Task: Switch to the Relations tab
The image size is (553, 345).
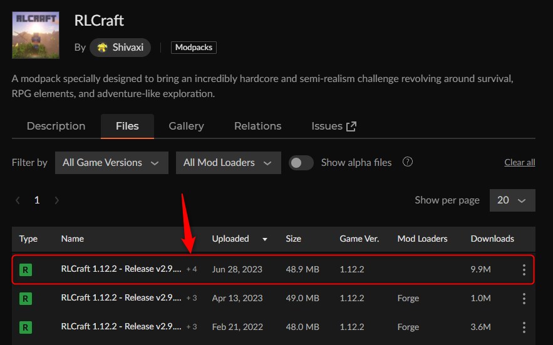Action: tap(258, 126)
